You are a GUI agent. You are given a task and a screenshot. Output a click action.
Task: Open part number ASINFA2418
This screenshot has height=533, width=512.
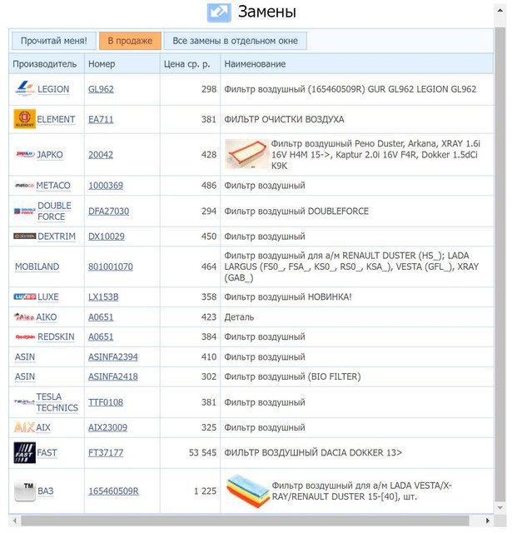click(113, 376)
